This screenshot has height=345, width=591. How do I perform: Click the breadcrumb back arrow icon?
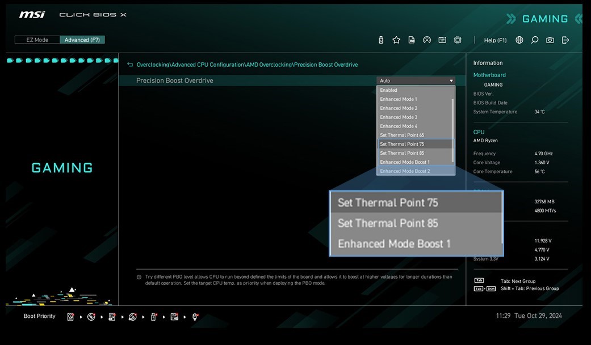130,65
